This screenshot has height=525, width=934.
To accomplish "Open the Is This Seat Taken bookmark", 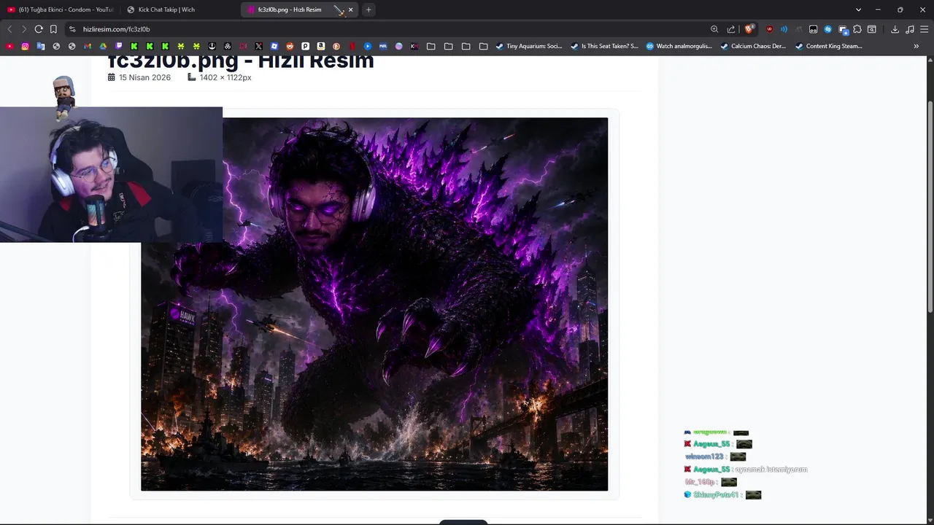I will pos(604,46).
